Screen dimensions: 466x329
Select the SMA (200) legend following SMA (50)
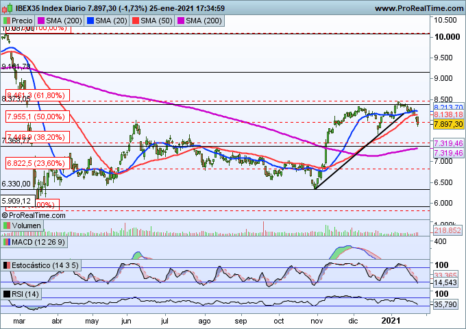204,21
